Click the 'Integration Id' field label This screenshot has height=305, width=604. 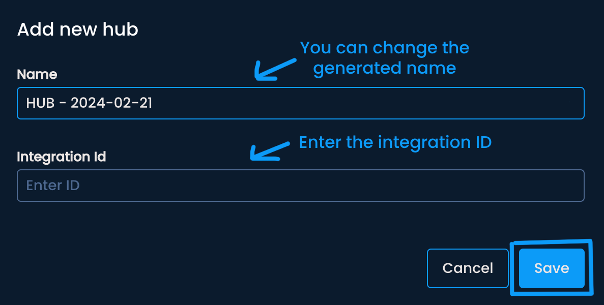coord(62,157)
